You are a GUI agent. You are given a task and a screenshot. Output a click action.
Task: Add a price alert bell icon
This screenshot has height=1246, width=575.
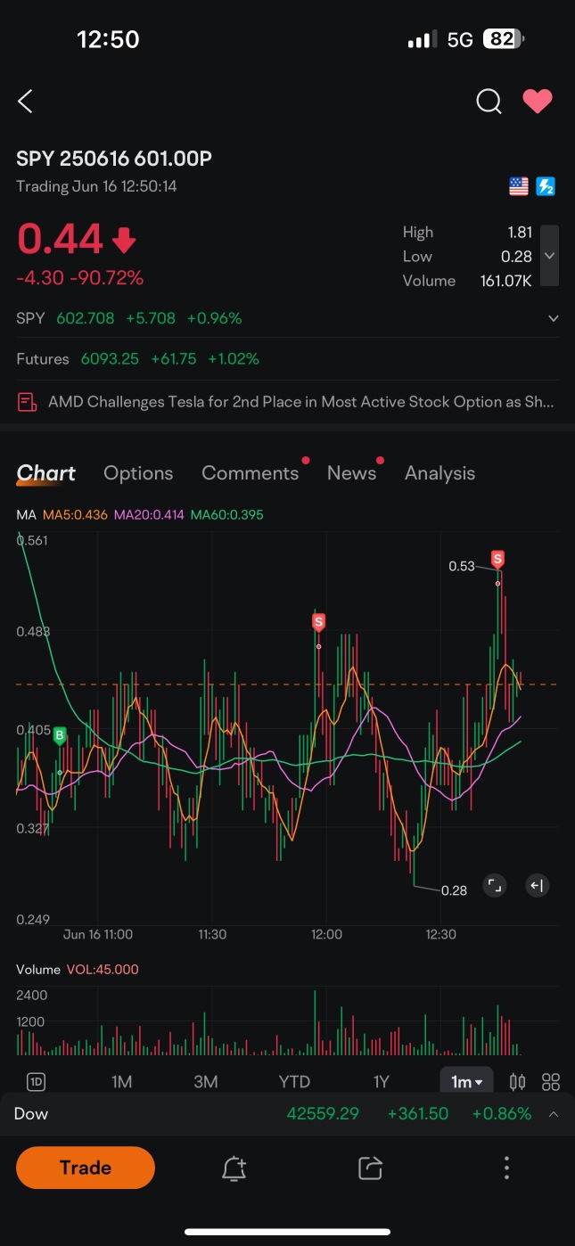pyautogui.click(x=234, y=1168)
